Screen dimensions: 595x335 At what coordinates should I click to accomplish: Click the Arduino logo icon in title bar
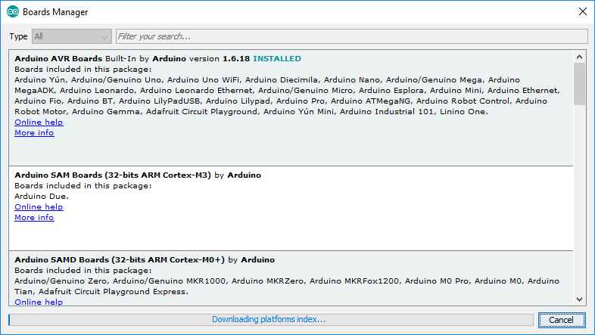coord(13,12)
